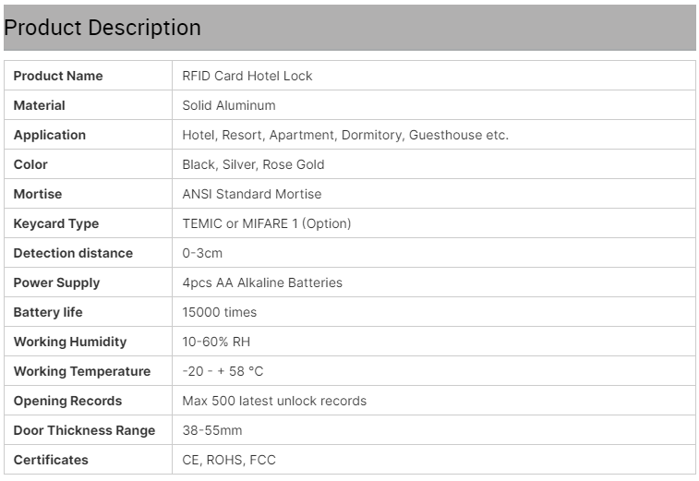The height and width of the screenshot is (481, 699).
Task: Click the Detection distance 0-3cm value
Action: click(202, 253)
